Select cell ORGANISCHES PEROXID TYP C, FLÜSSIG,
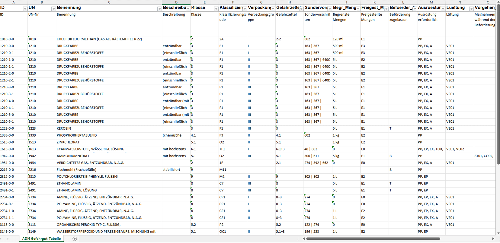 (109, 225)
